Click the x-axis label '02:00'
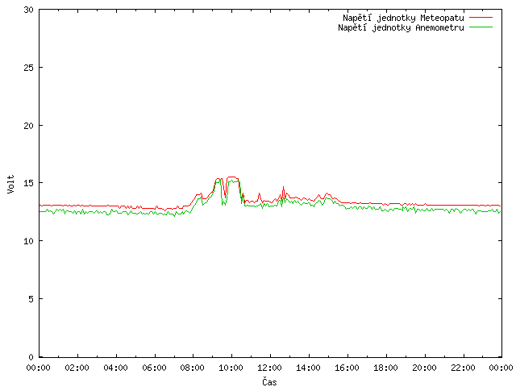 (x=77, y=368)
